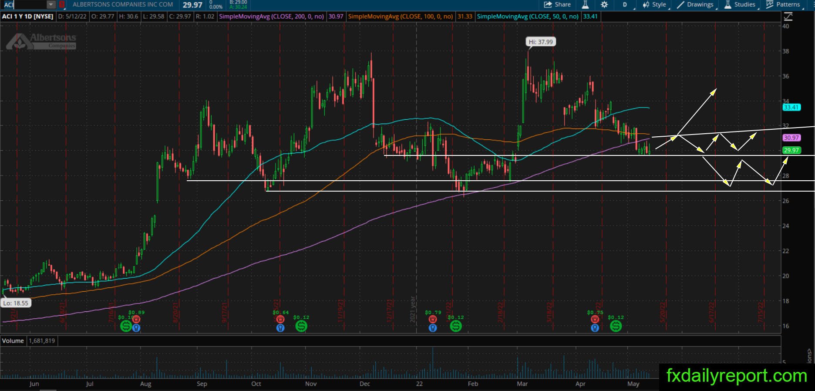
Task: Click the bid quote 'B: 29.00'
Action: coord(238,2)
